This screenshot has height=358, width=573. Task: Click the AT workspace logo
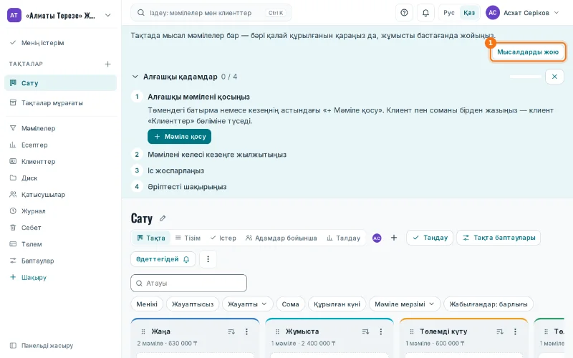pyautogui.click(x=14, y=15)
